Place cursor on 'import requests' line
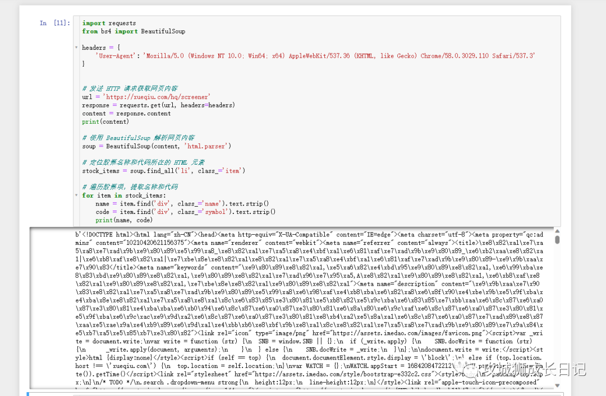 [x=109, y=23]
